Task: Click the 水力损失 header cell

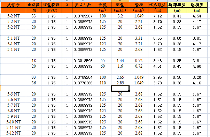Action: coord(158,5)
